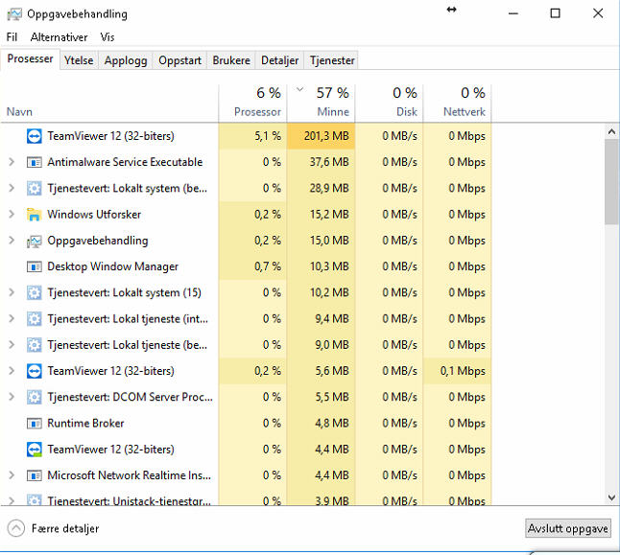The width and height of the screenshot is (620, 555).
Task: Maximize the Oppgavebehandling window
Action: click(555, 13)
